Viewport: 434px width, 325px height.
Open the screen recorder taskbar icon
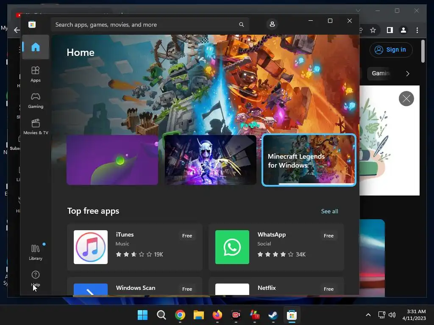pyautogui.click(x=236, y=315)
